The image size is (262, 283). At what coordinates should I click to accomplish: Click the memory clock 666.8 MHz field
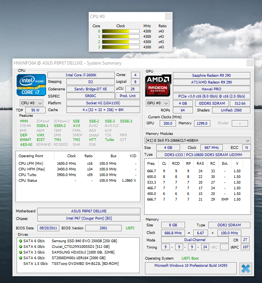pos(173,233)
